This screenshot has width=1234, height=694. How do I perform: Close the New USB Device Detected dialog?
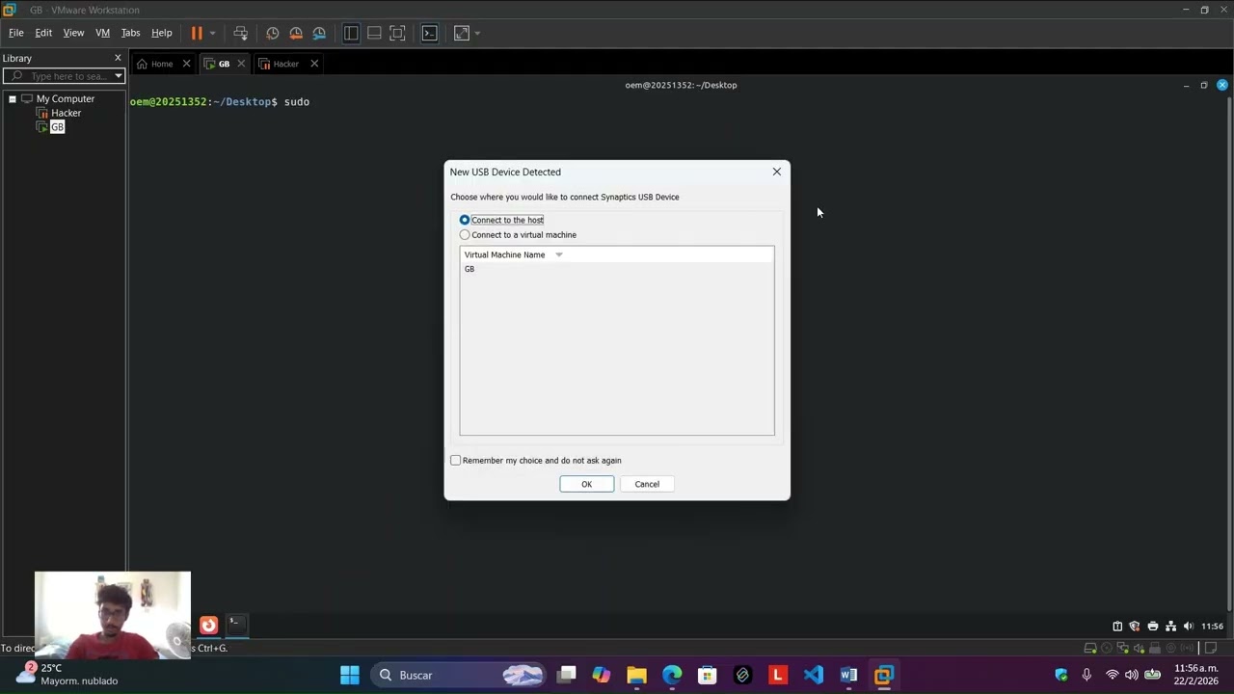[776, 172]
